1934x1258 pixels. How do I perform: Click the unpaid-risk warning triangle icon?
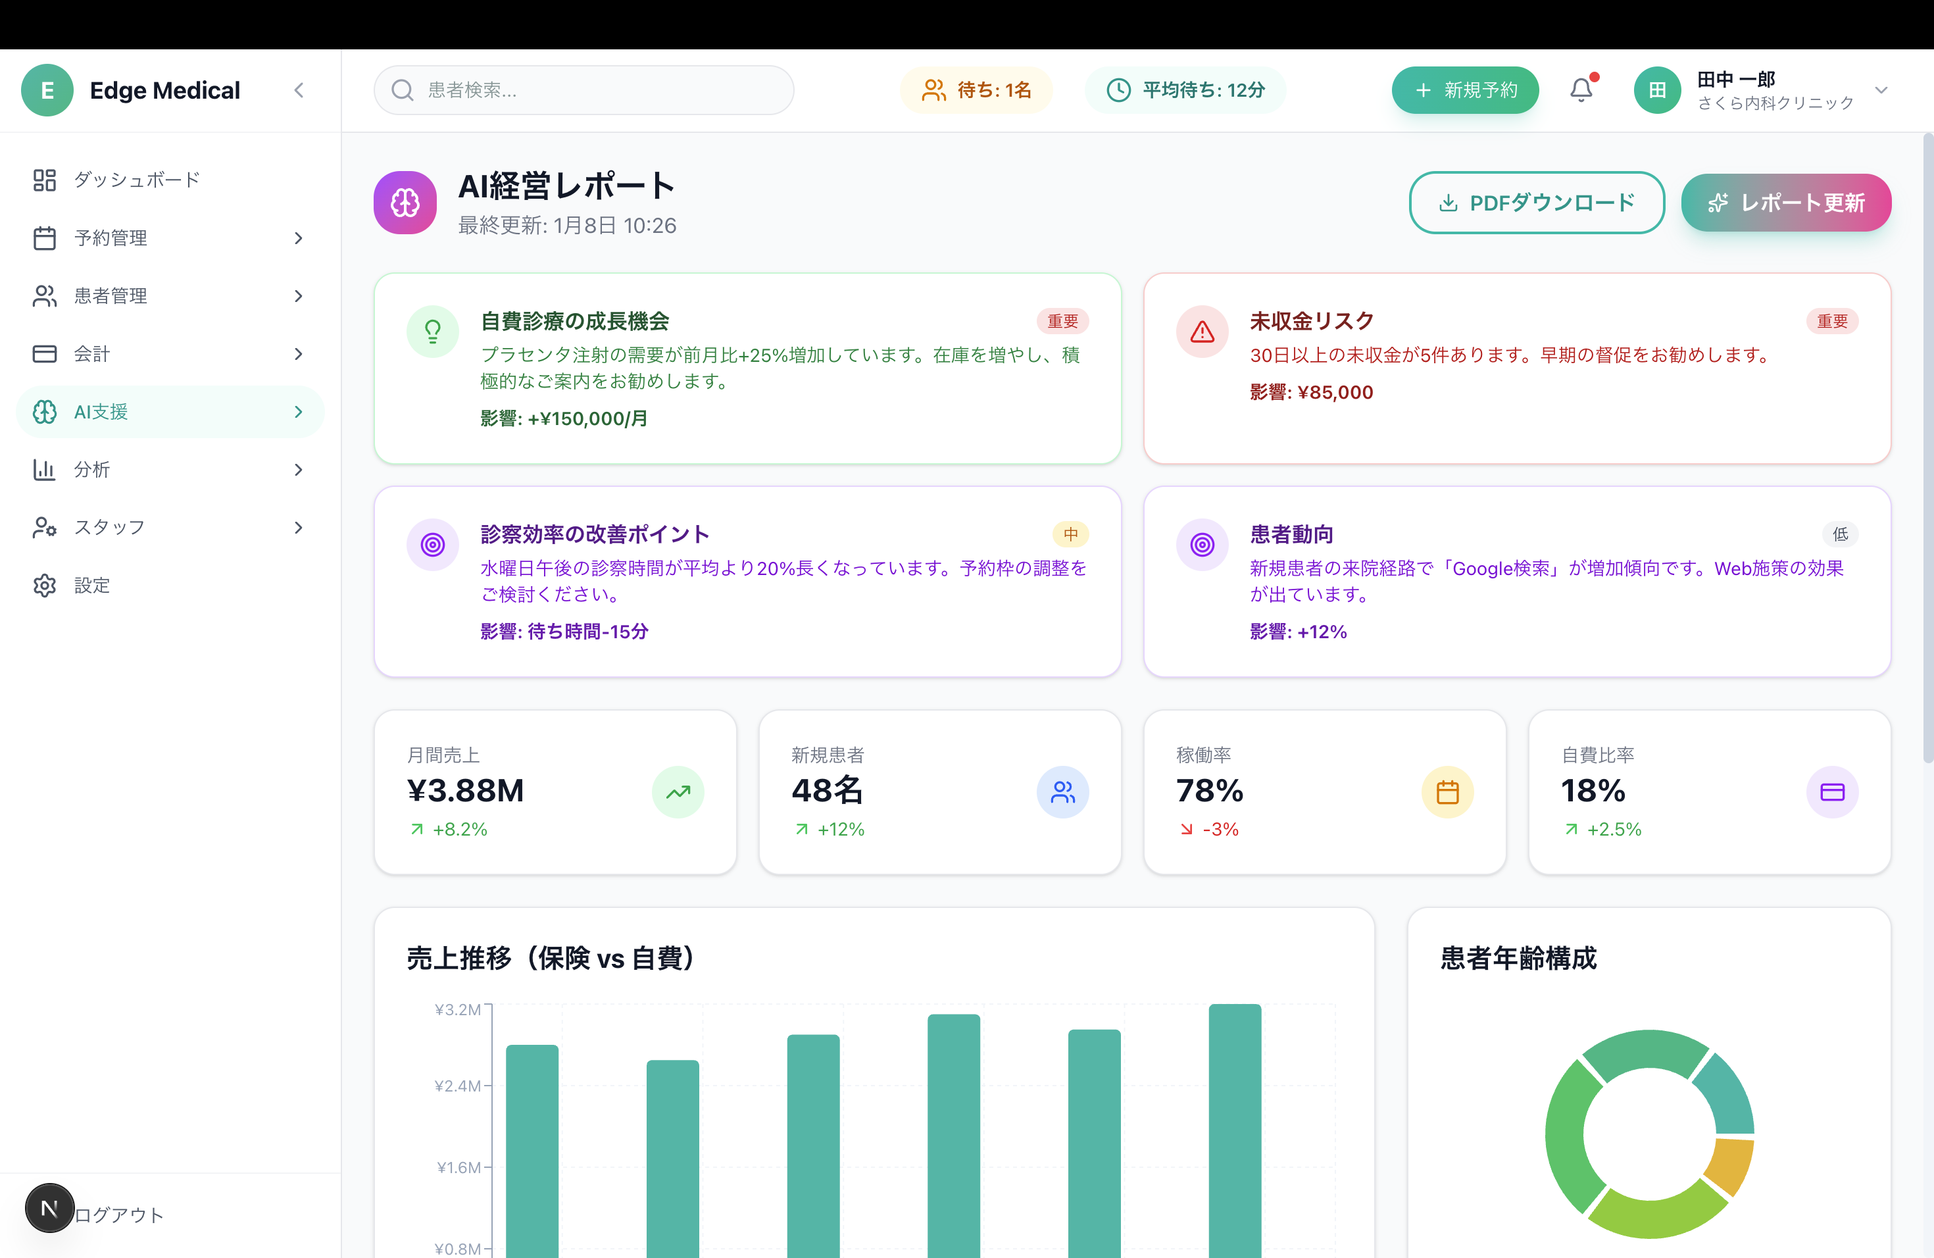tap(1202, 332)
